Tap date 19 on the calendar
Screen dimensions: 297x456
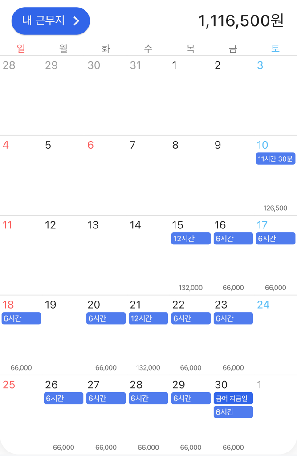51,305
